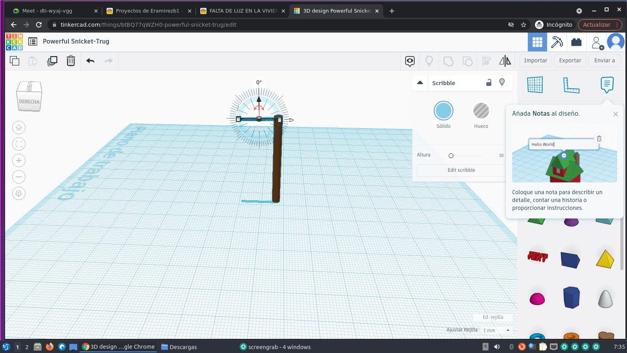The image size is (627, 353).
Task: Click the Mirror (flip) tool icon
Action: tap(505, 61)
